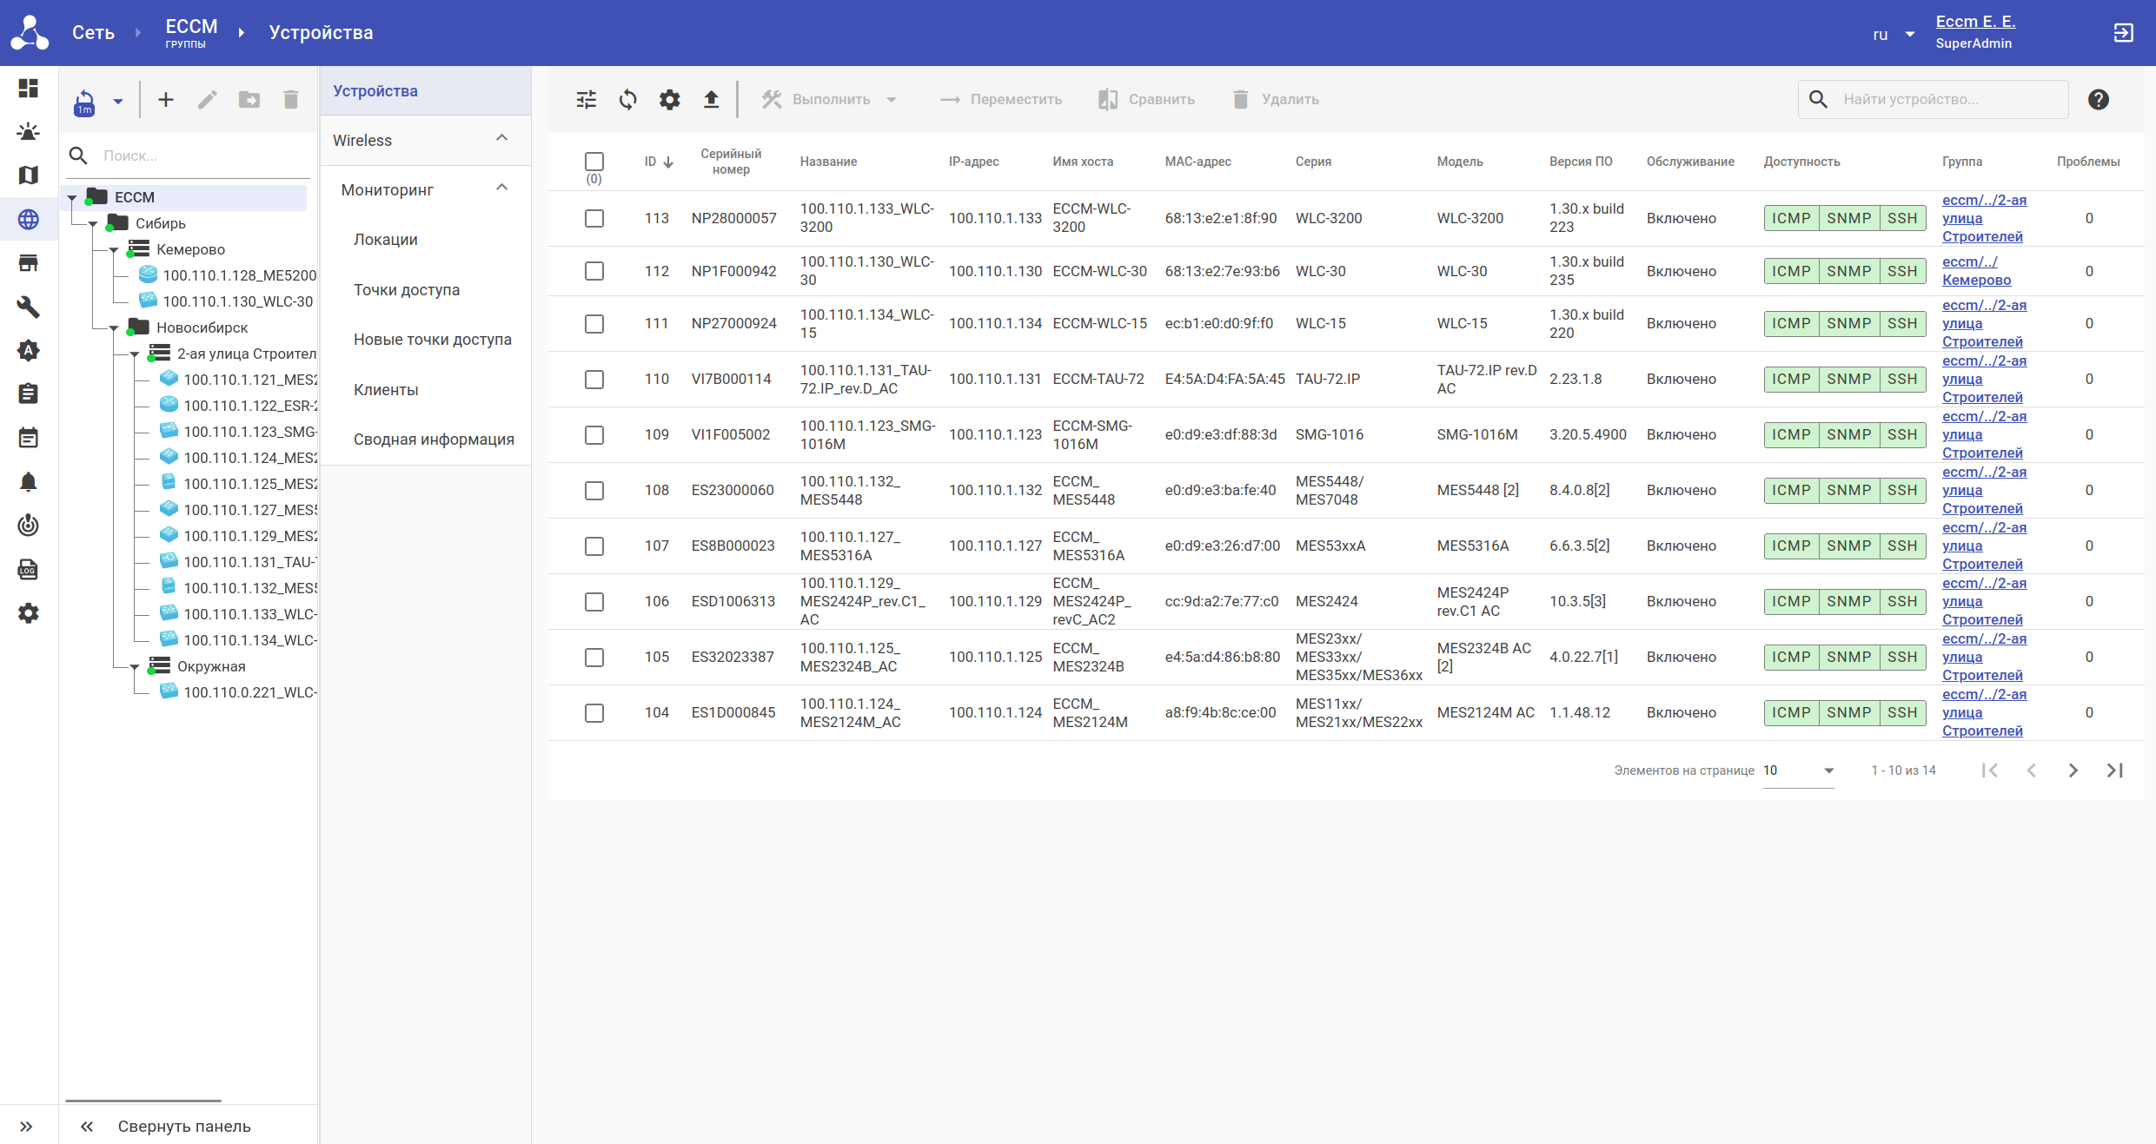2156x1144 pixels.
Task: Click the Eccm E. E. user link
Action: (x=1974, y=22)
